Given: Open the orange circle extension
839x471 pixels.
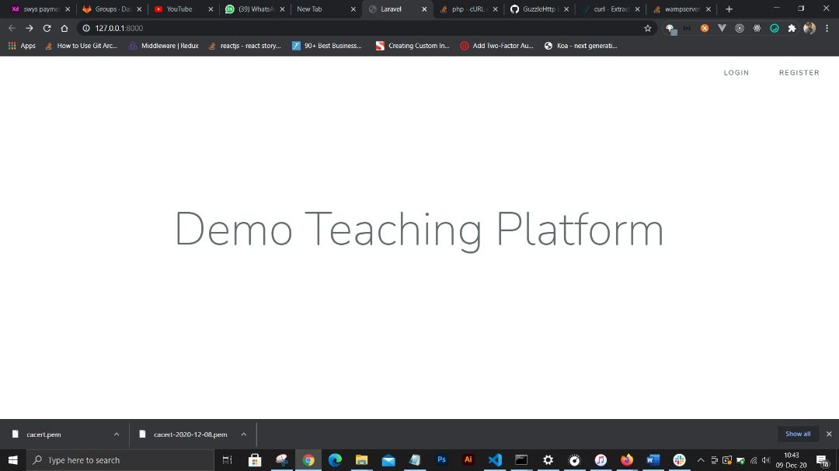Looking at the screenshot, I should click(705, 29).
